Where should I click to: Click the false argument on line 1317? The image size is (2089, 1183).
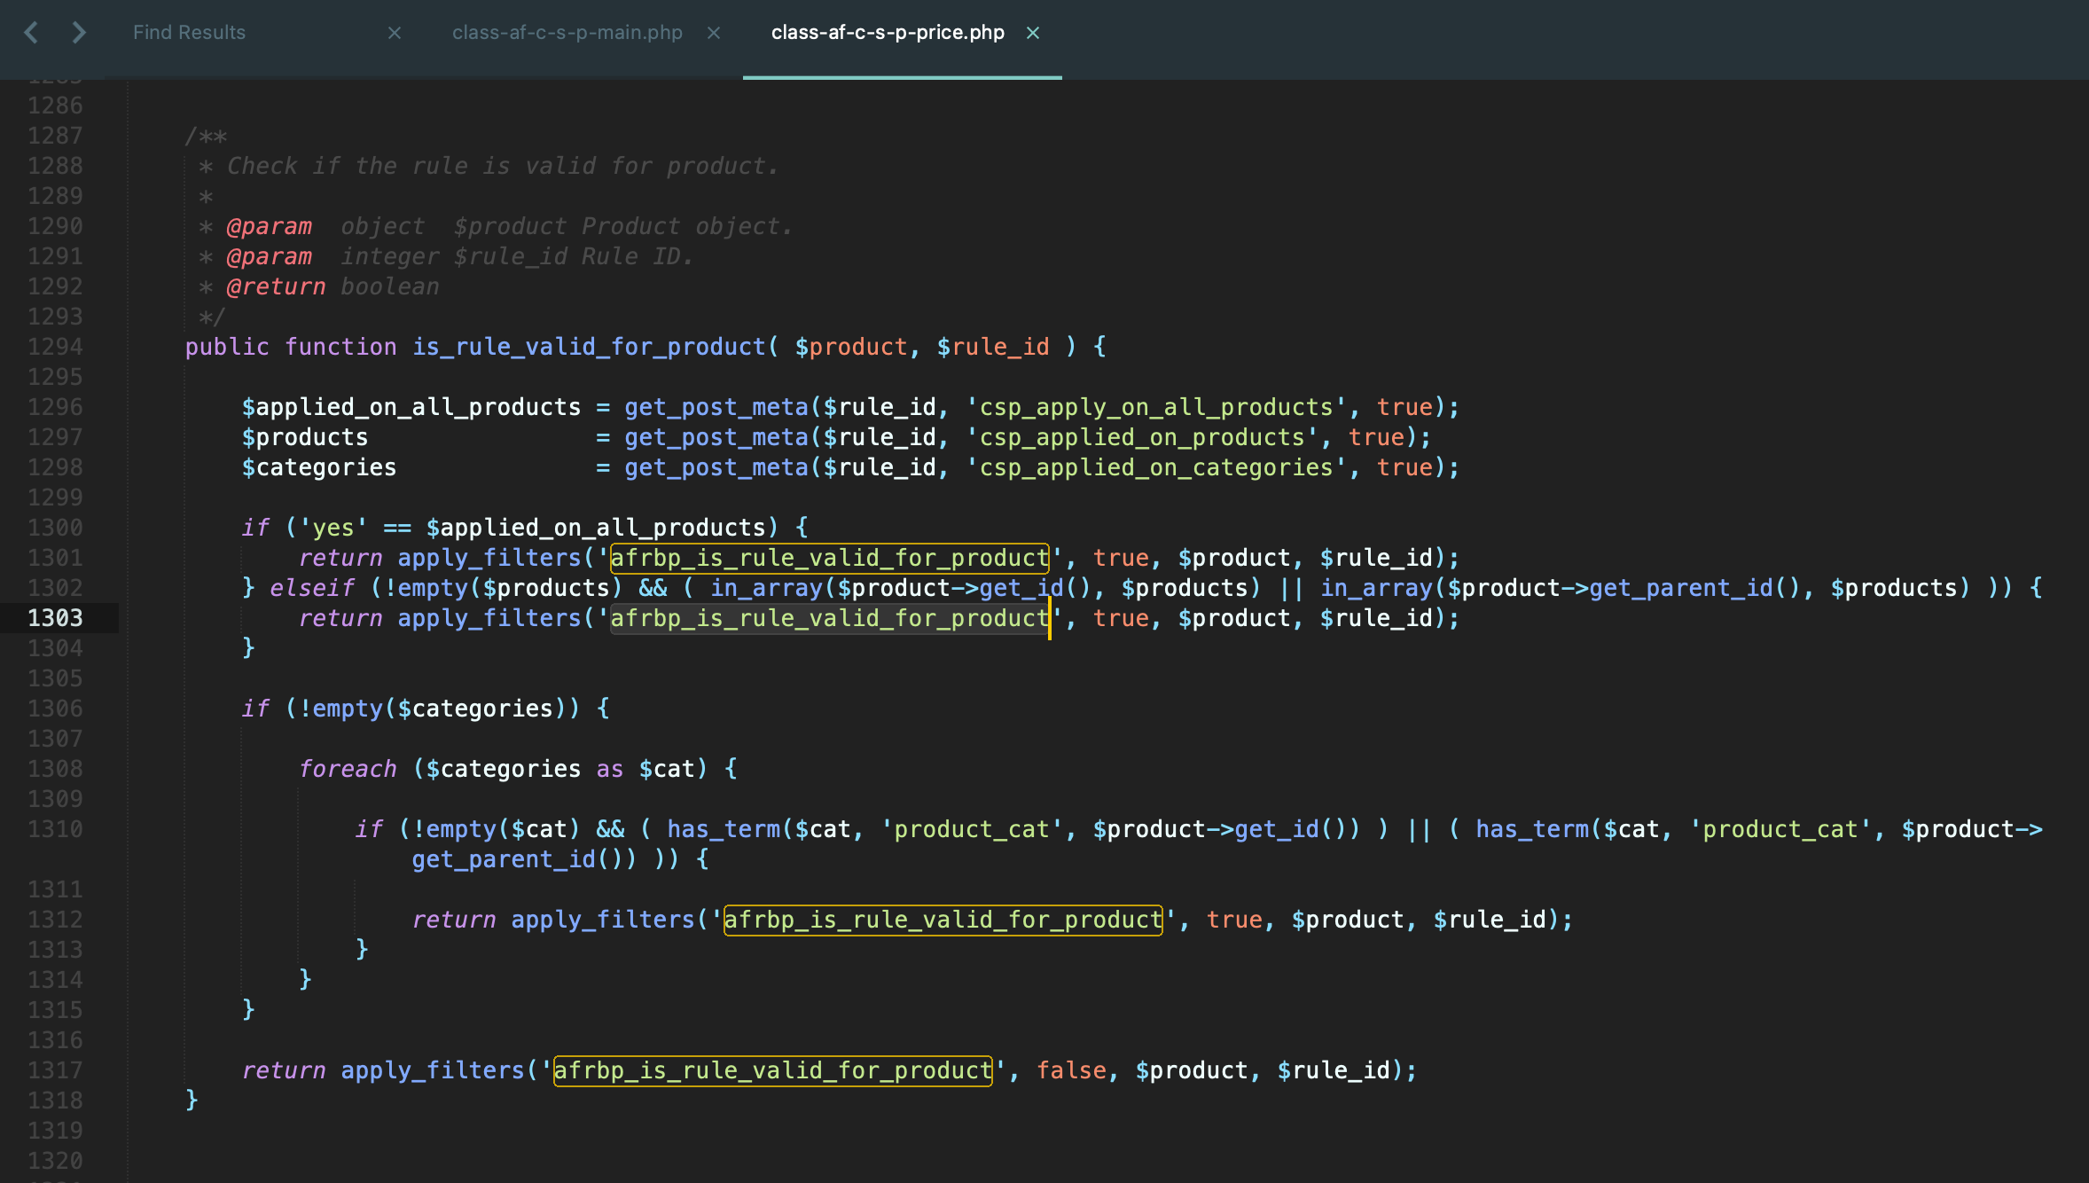[x=1071, y=1070]
